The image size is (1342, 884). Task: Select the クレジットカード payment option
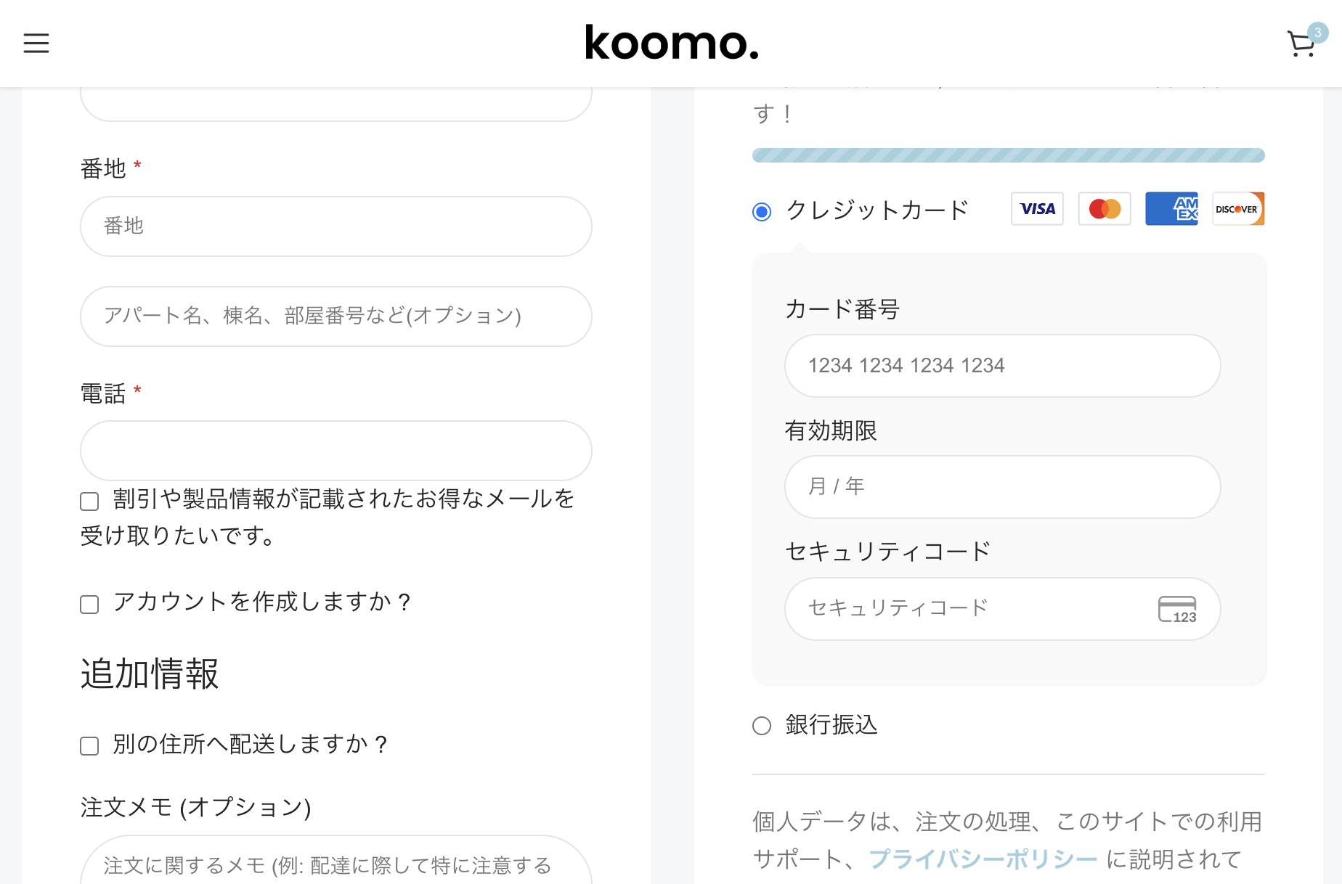tap(762, 212)
